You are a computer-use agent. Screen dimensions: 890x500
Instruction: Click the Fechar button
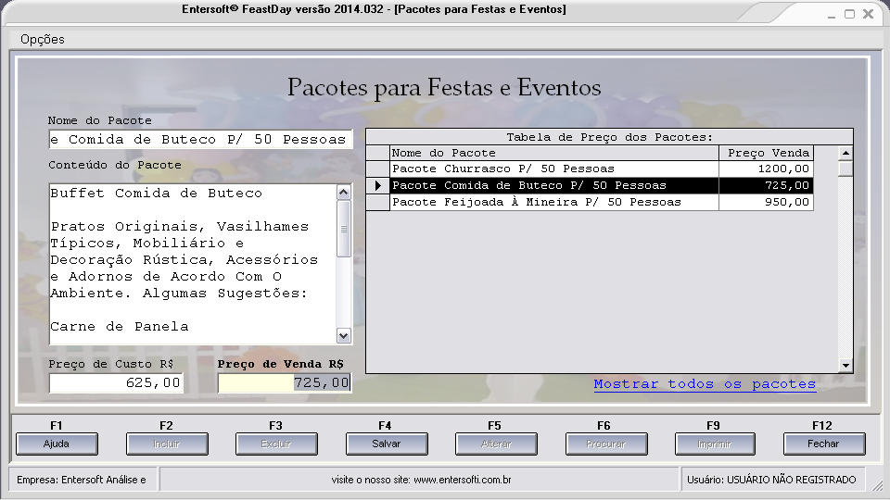(824, 444)
